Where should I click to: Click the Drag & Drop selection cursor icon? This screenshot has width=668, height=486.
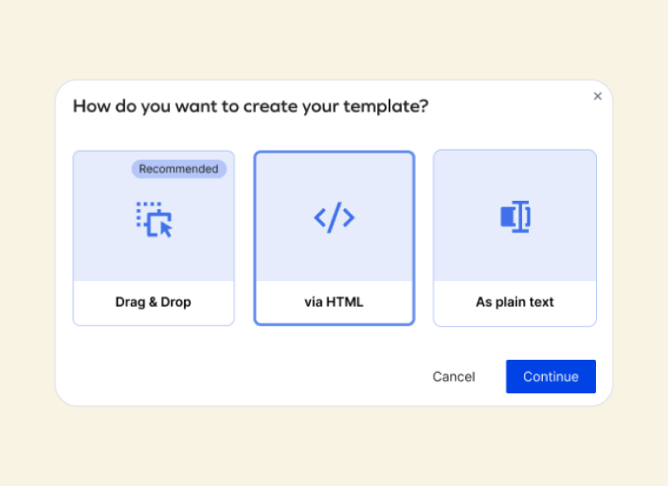(x=154, y=219)
